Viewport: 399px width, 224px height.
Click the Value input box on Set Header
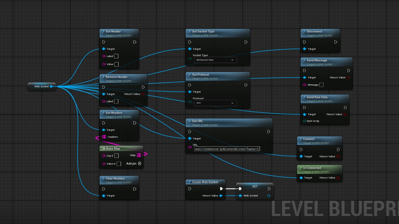coord(116,64)
